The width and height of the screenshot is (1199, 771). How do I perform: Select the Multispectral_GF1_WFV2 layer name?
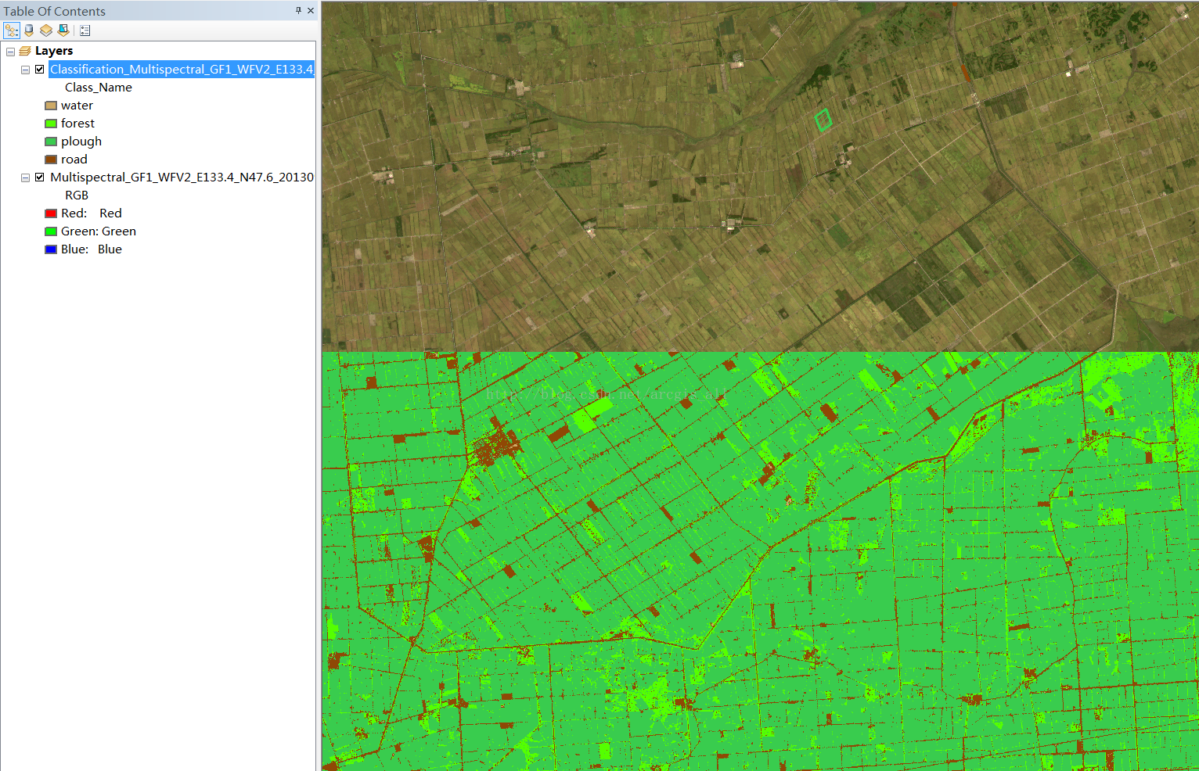tap(182, 178)
